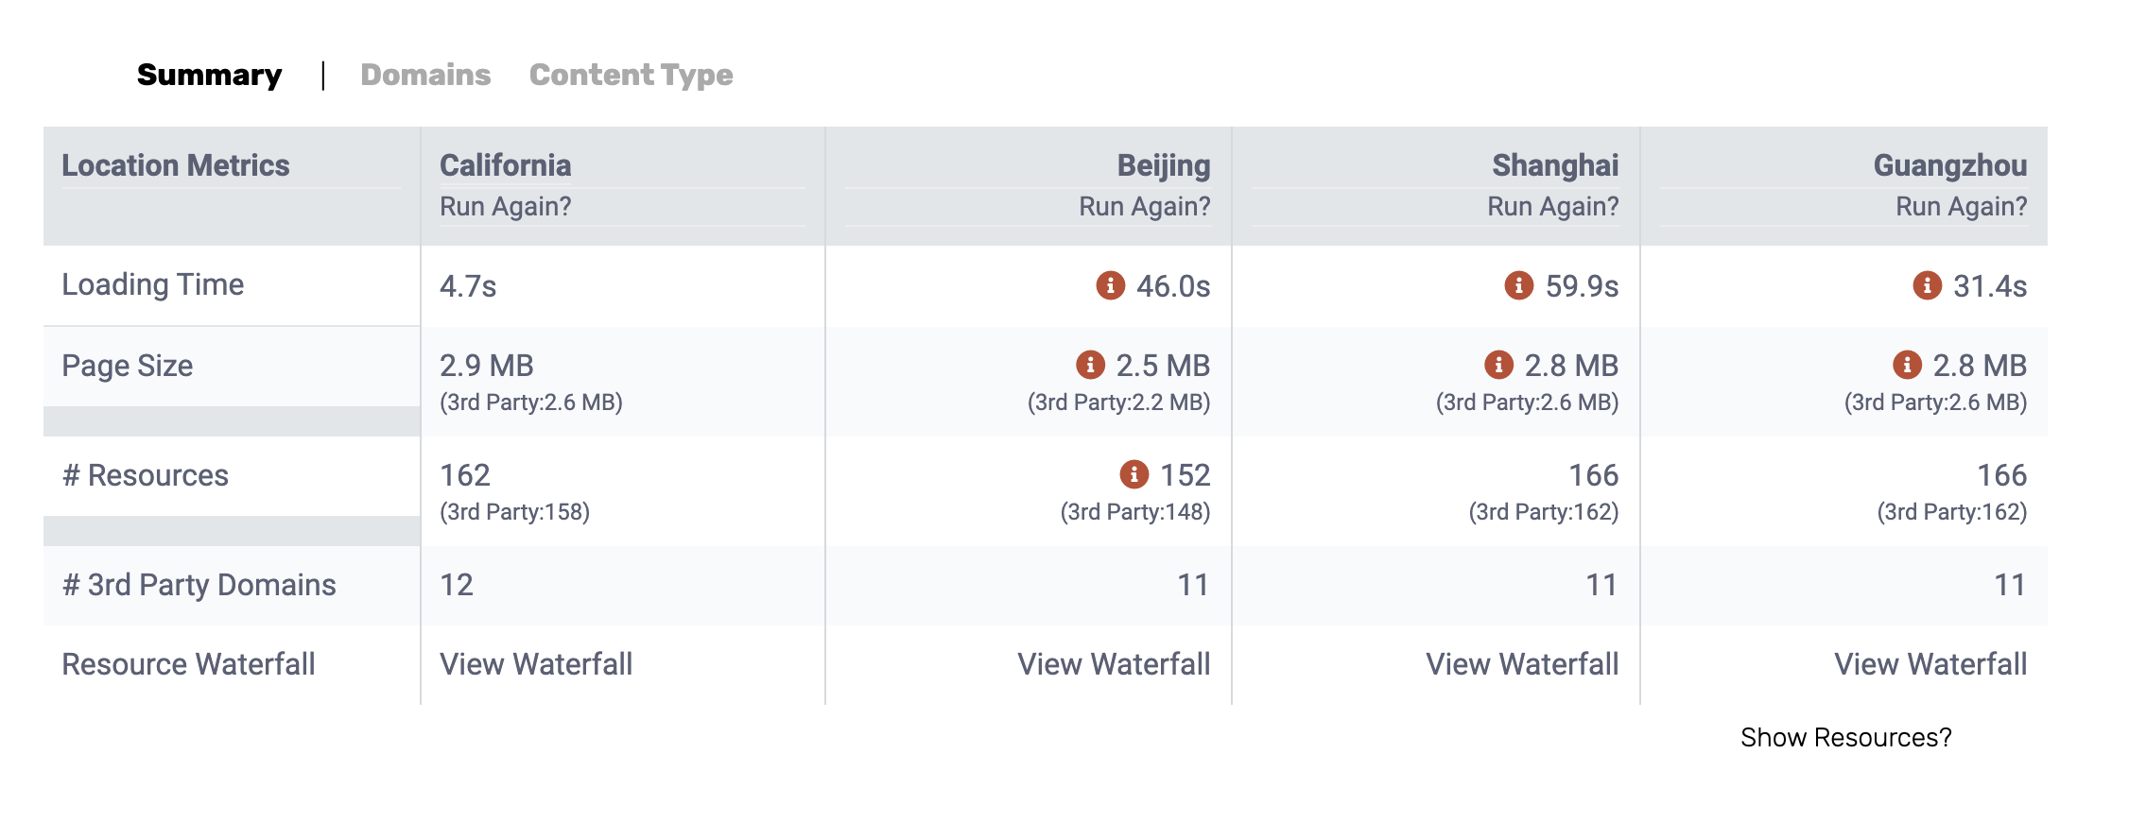Screen dimensions: 2129x822
Task: Run the California test again
Action: [506, 206]
